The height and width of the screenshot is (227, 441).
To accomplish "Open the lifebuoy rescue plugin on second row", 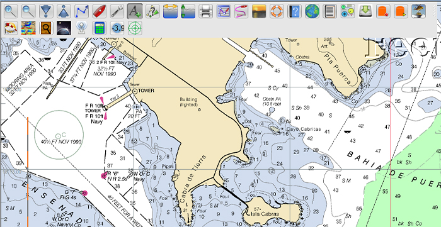I will pos(11,28).
